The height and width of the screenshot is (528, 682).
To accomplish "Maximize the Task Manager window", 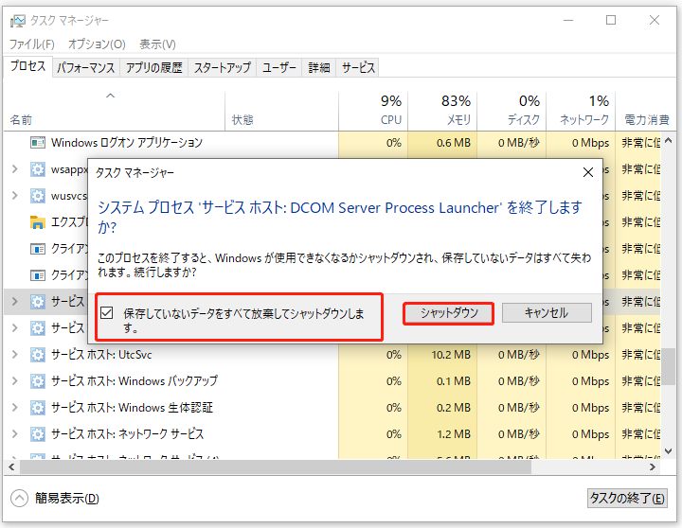I will (611, 20).
